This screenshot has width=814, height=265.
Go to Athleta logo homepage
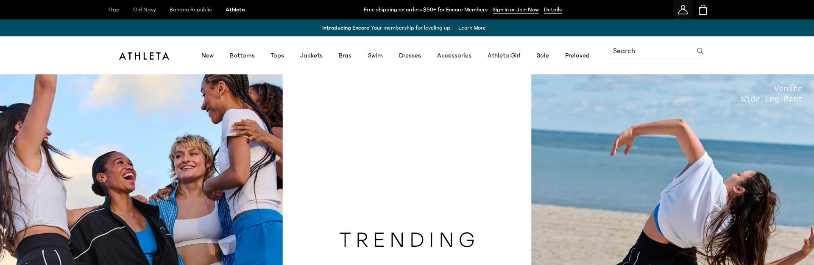[x=144, y=56]
